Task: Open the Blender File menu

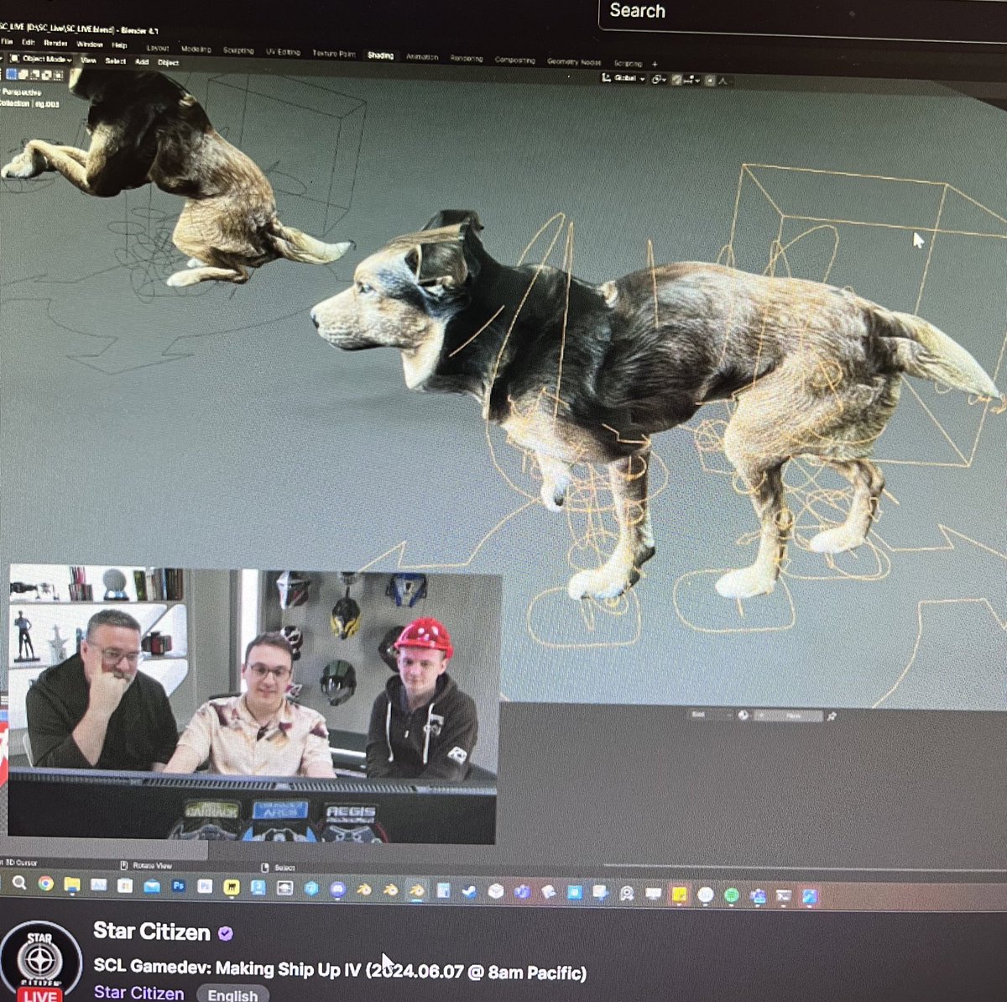Action: tap(7, 43)
